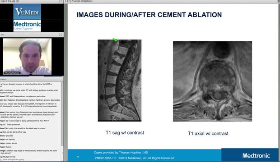Click the Medtronic Further Together logo
The width and height of the screenshot is (280, 162).
pos(27,26)
